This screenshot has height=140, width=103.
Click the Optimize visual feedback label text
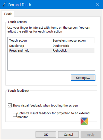pyautogui.click(x=54, y=115)
